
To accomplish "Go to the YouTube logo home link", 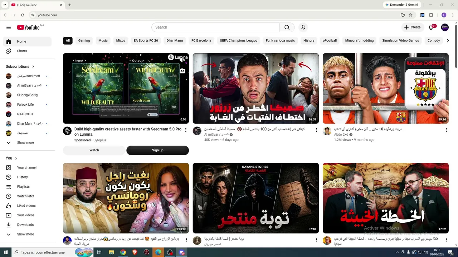I will (28, 27).
